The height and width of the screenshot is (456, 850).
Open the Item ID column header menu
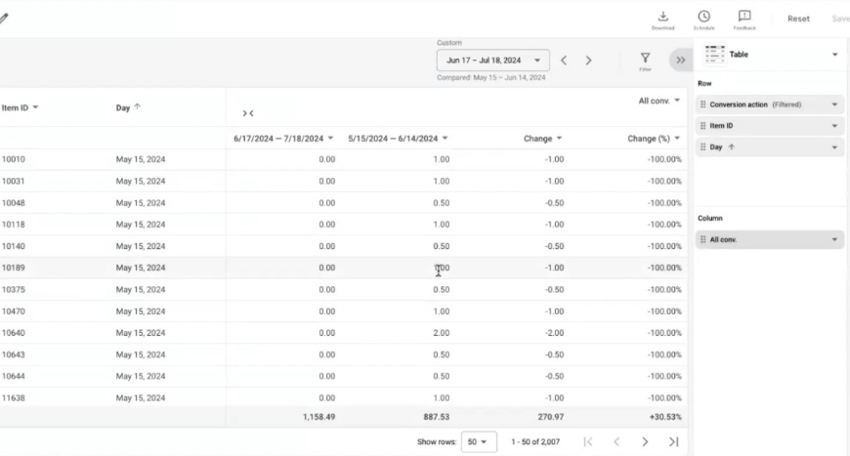pyautogui.click(x=35, y=107)
